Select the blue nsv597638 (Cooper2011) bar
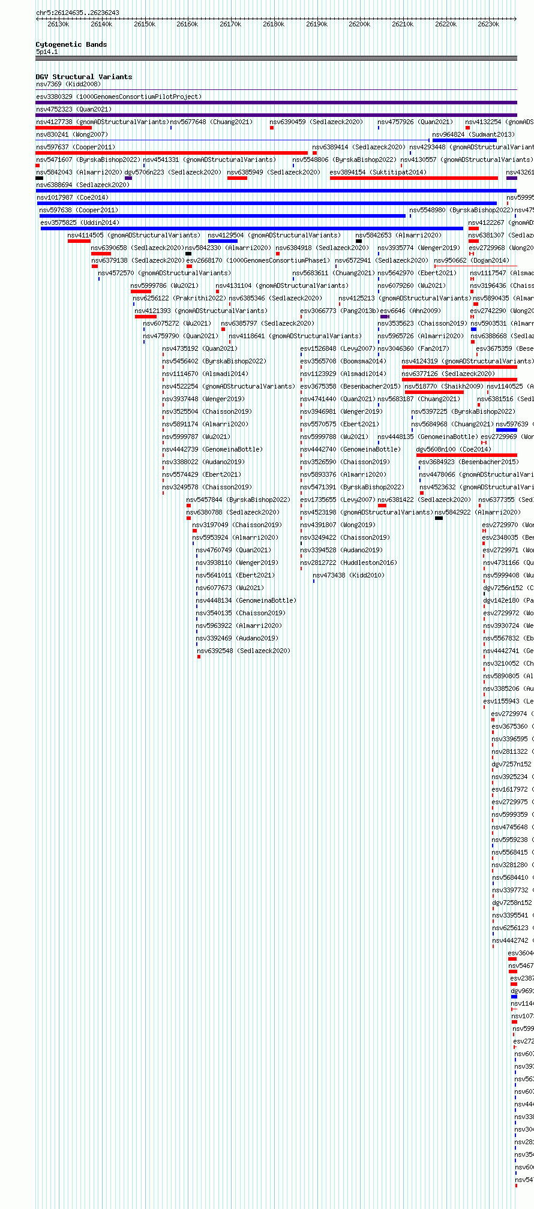The height and width of the screenshot is (1209, 534). click(x=223, y=216)
